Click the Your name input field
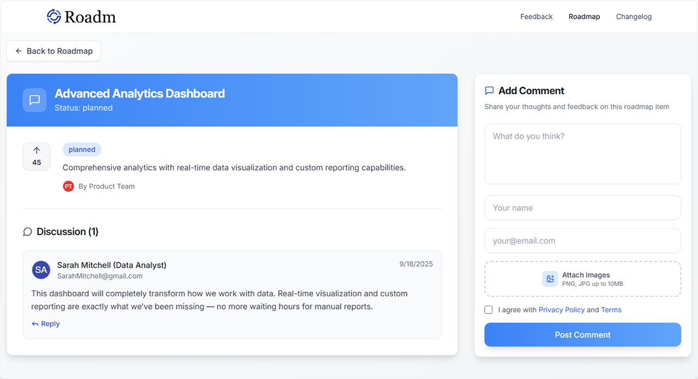698x379 pixels. click(x=582, y=208)
